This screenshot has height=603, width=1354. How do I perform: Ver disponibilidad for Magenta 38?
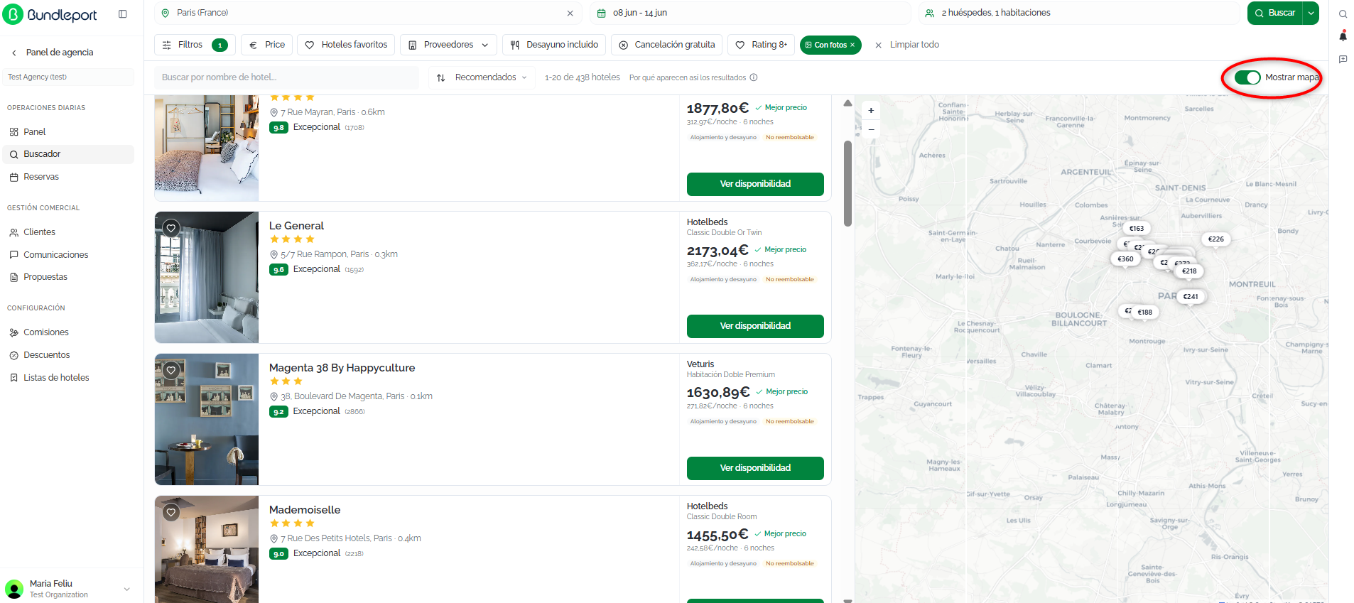point(755,468)
